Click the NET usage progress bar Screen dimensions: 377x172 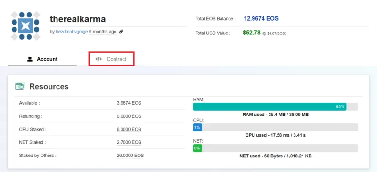click(276, 148)
